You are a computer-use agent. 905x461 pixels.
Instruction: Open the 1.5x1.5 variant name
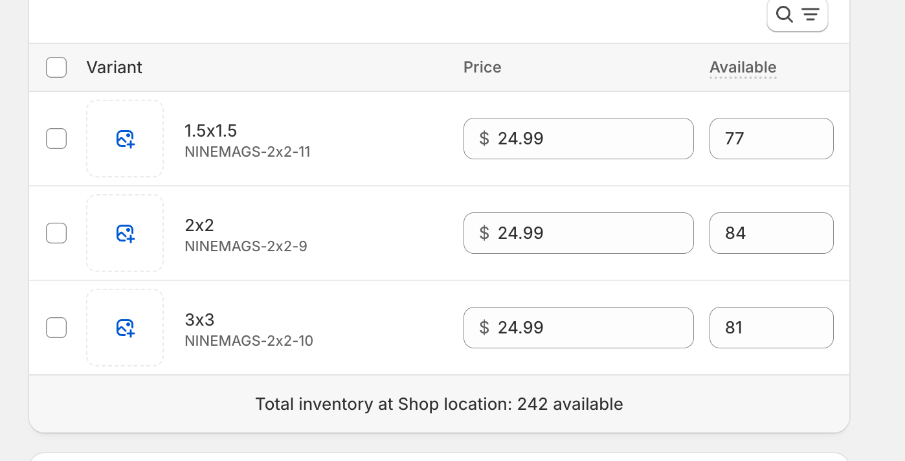[x=211, y=131]
